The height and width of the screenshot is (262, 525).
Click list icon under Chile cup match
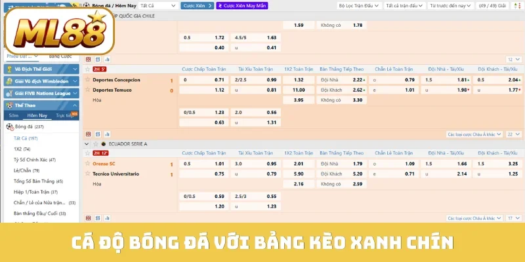click(98, 60)
